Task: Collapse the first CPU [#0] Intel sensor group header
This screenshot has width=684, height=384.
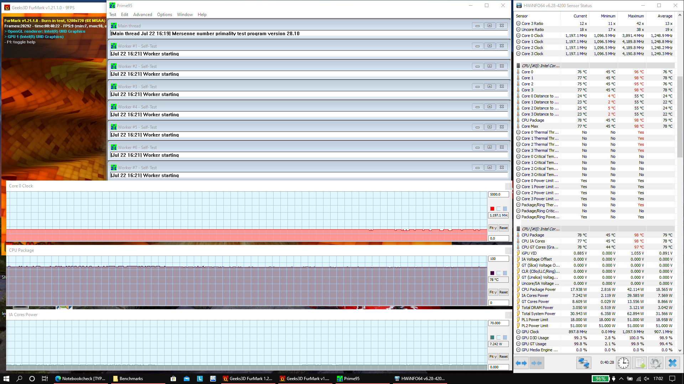Action: [x=540, y=66]
